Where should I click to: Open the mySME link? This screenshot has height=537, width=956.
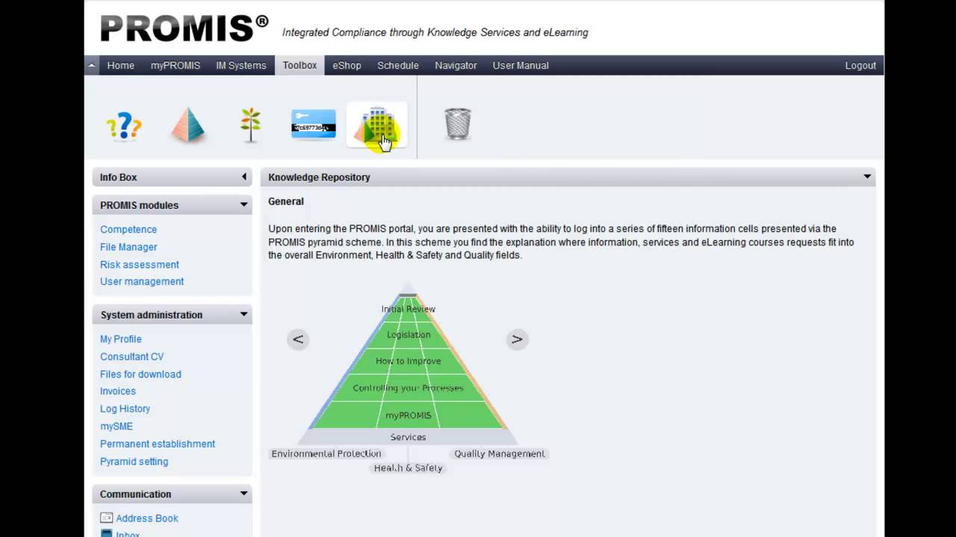pyautogui.click(x=117, y=427)
